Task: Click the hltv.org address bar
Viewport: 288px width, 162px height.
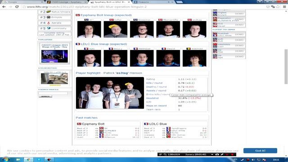Action: [143, 7]
